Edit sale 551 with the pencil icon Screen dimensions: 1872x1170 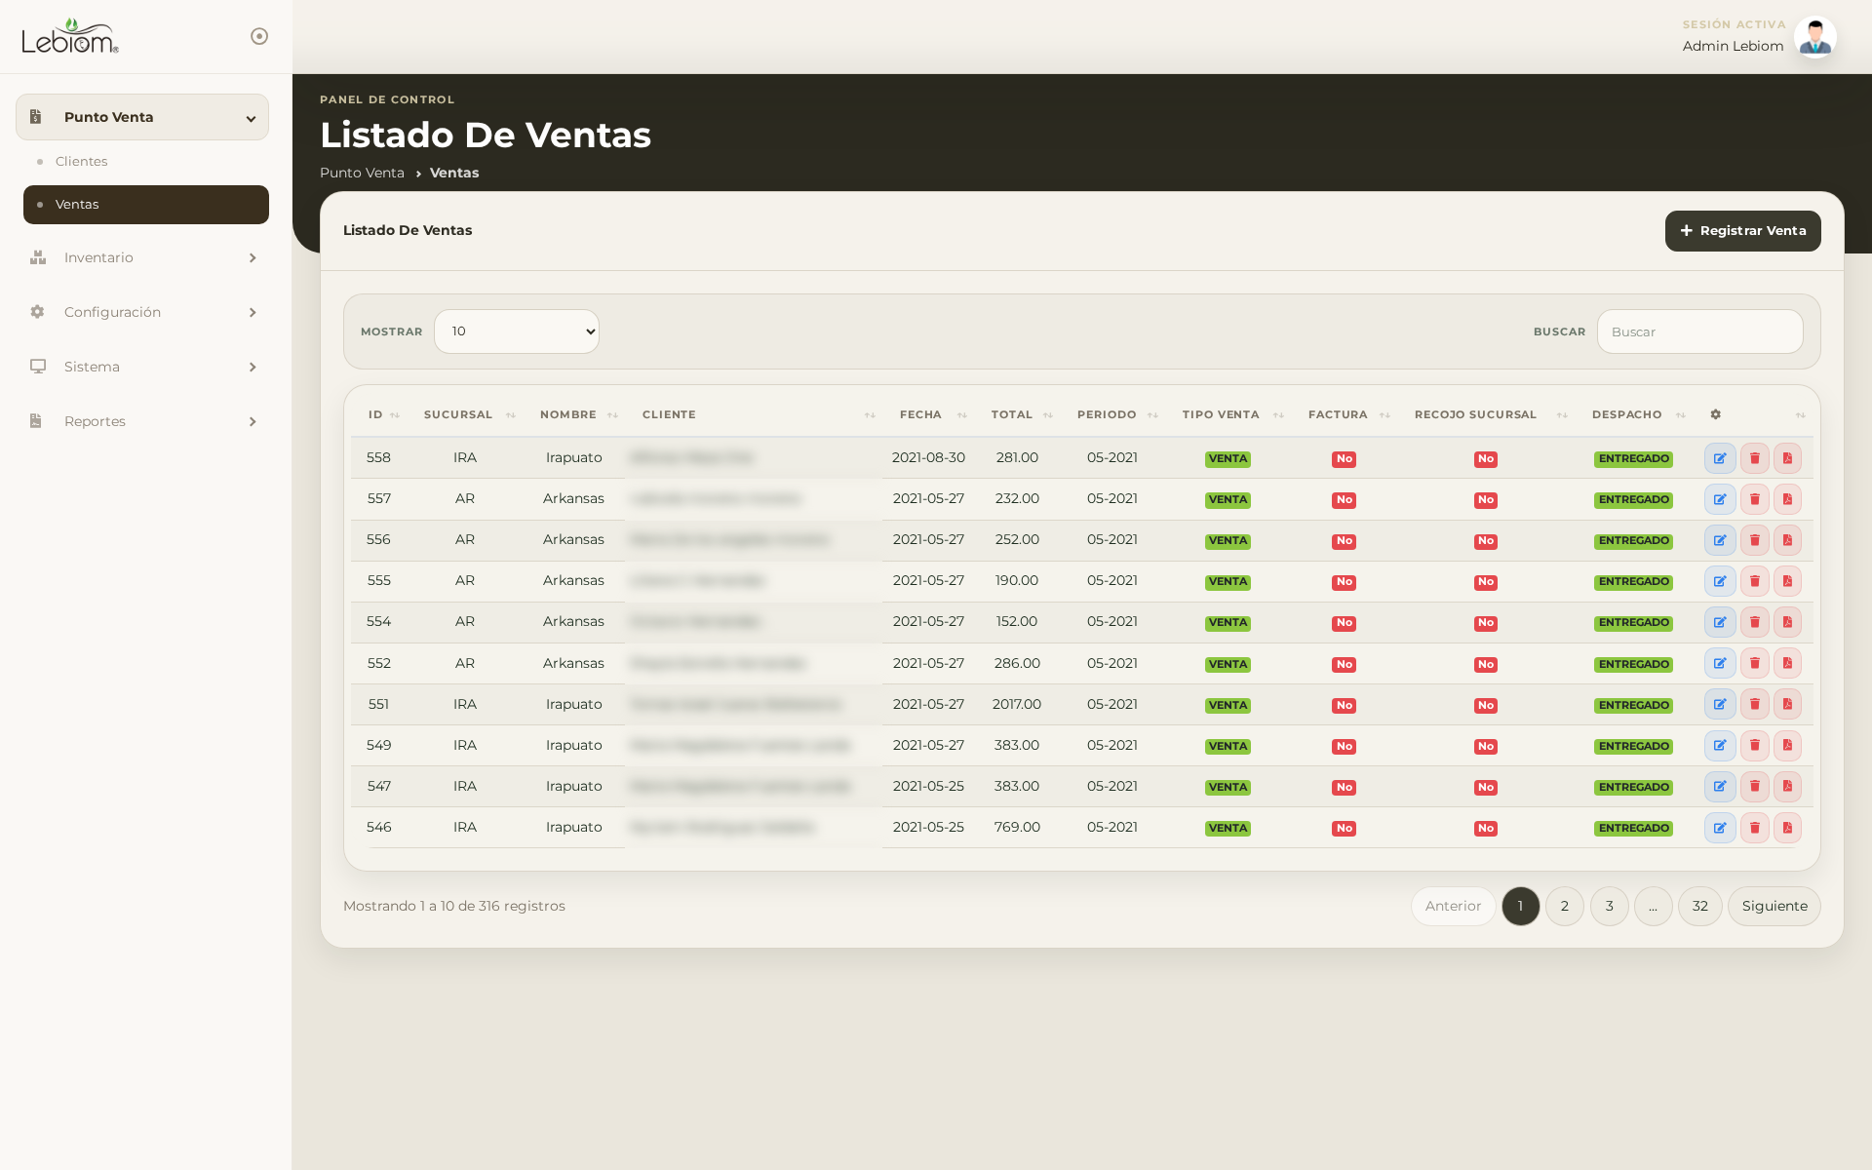point(1720,704)
